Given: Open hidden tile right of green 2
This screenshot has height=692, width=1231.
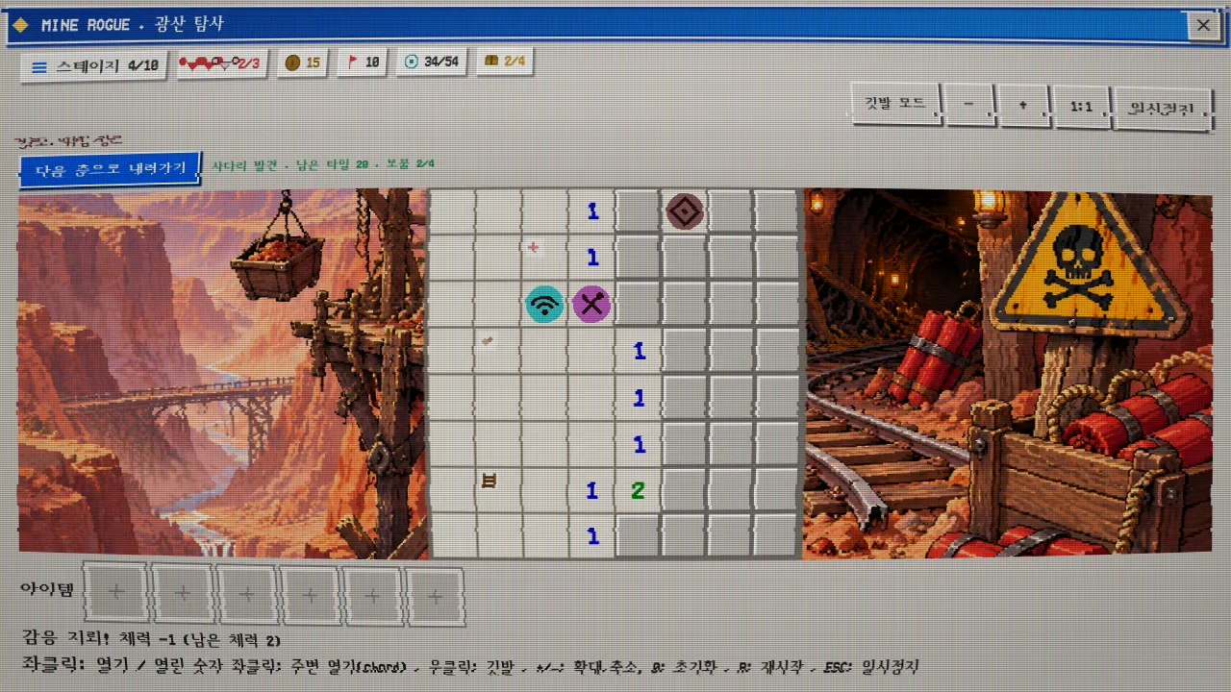Looking at the screenshot, I should 685,490.
